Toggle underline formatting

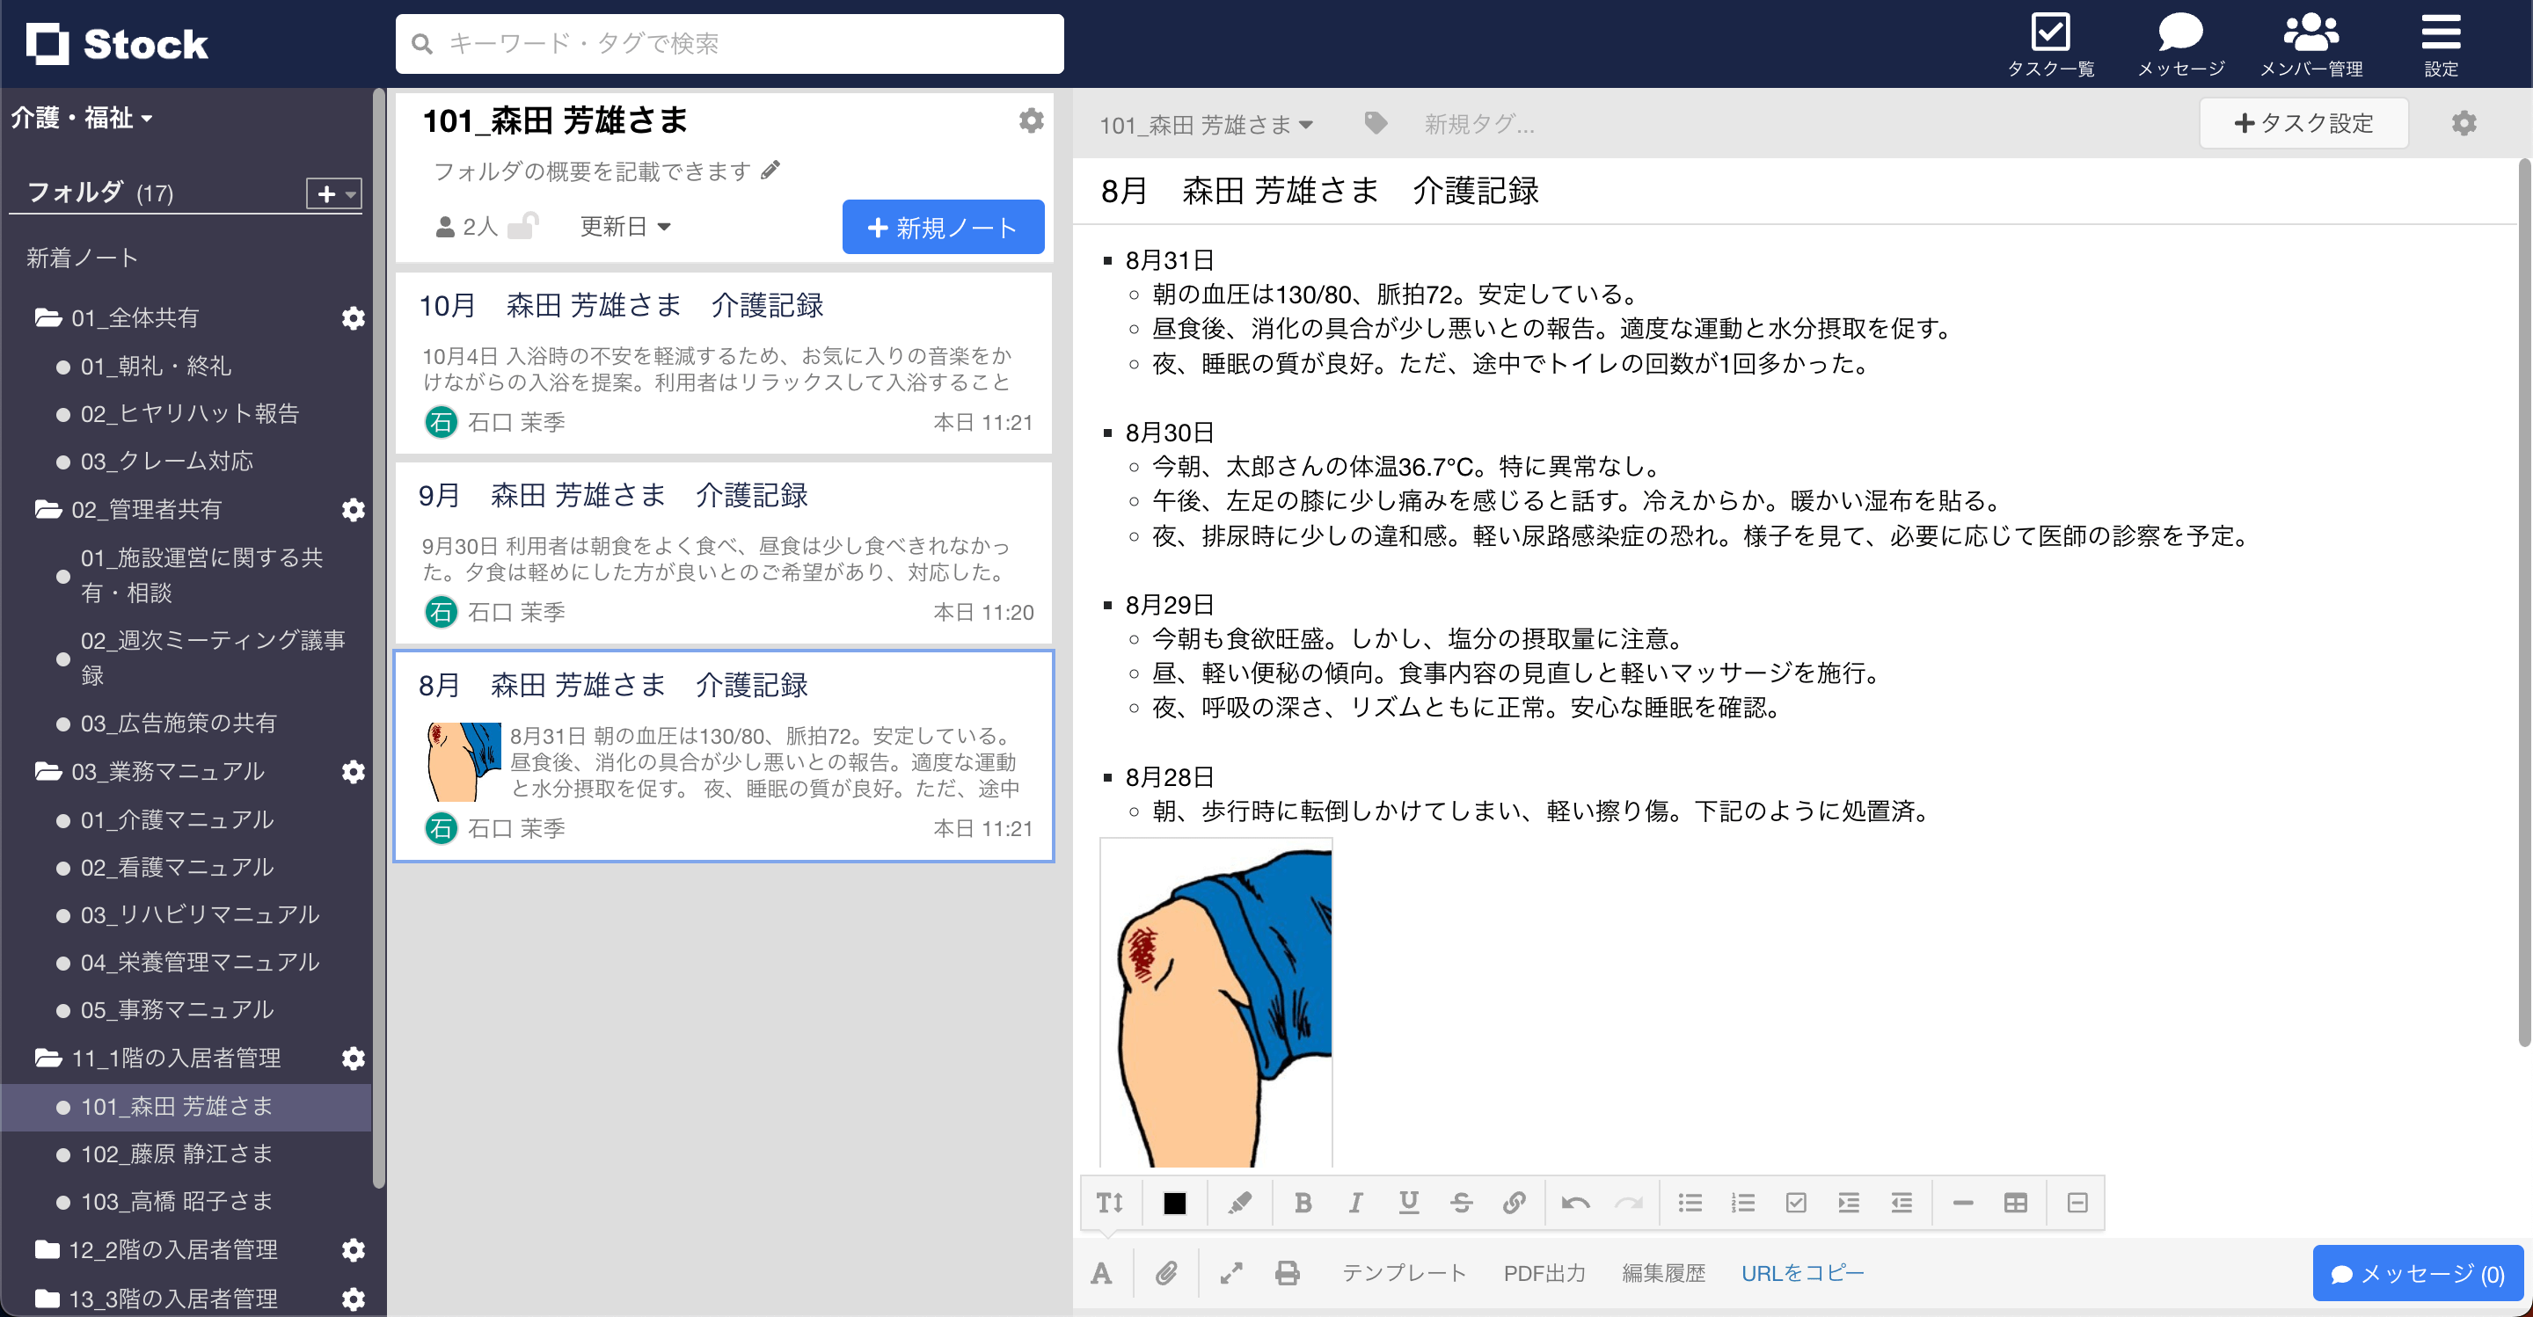point(1408,1202)
